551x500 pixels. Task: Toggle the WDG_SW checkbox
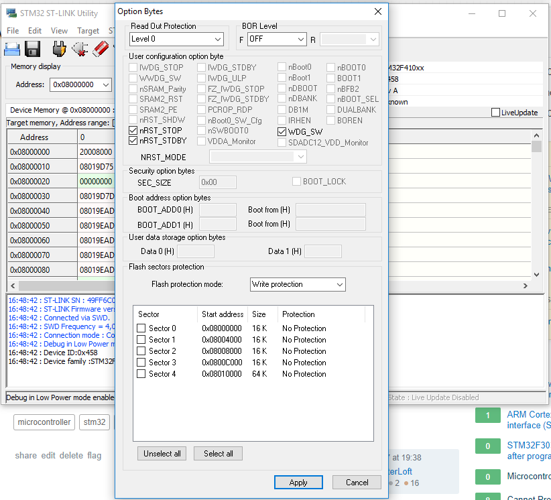[x=282, y=132]
